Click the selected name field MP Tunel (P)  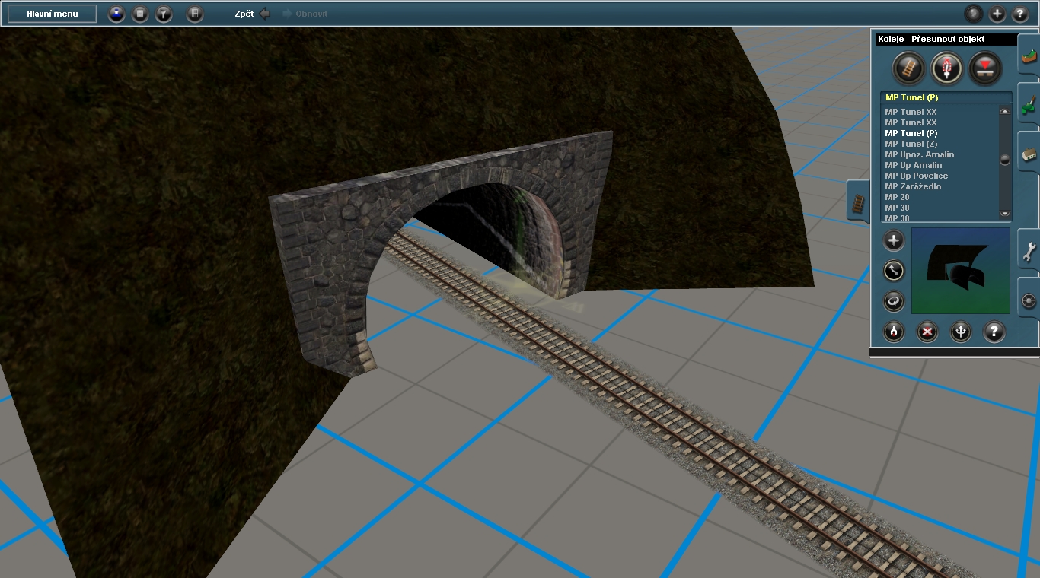[x=946, y=97]
